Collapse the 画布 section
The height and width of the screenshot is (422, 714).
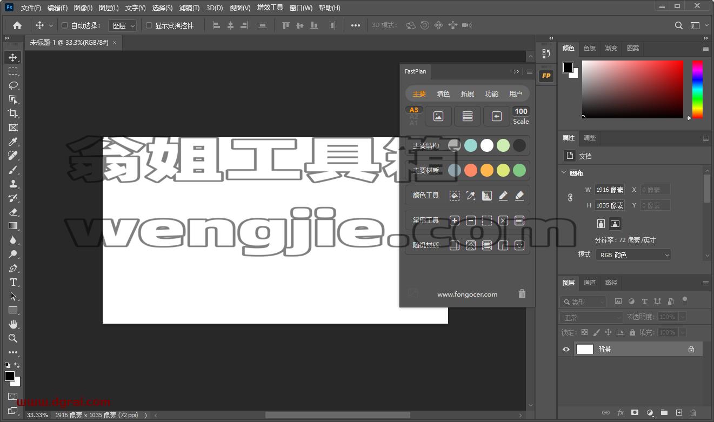[x=565, y=173]
